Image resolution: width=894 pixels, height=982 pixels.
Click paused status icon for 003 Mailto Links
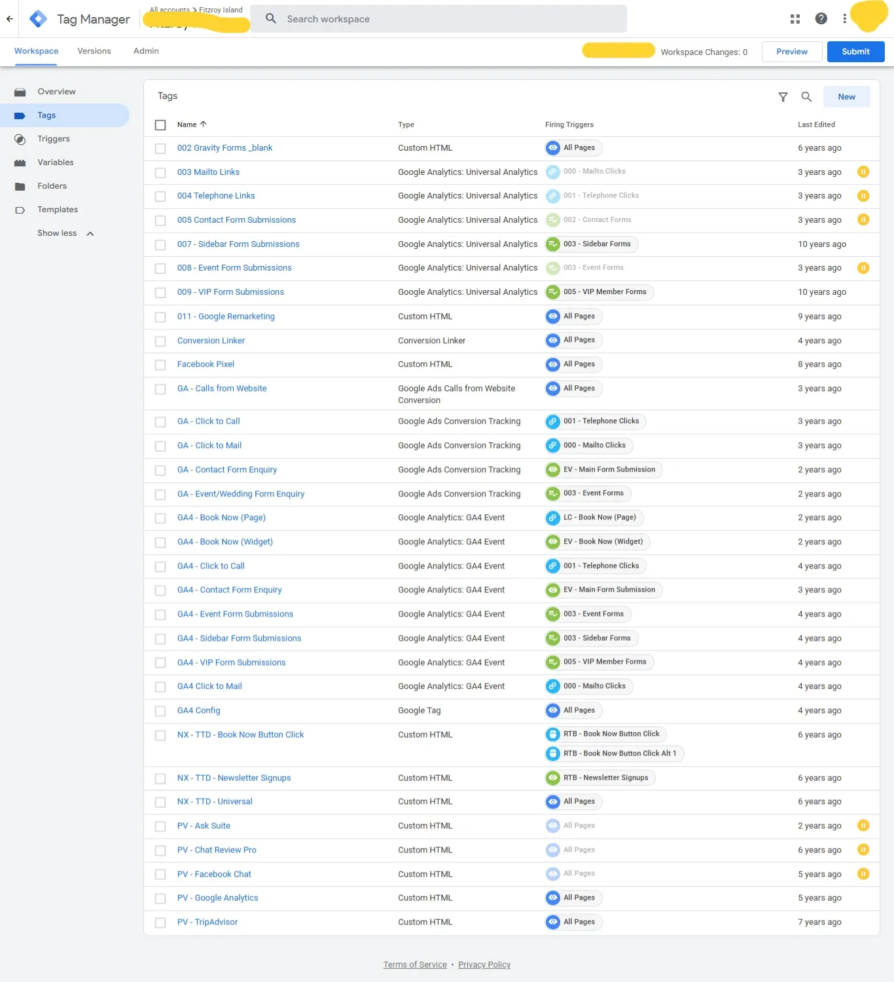[863, 172]
